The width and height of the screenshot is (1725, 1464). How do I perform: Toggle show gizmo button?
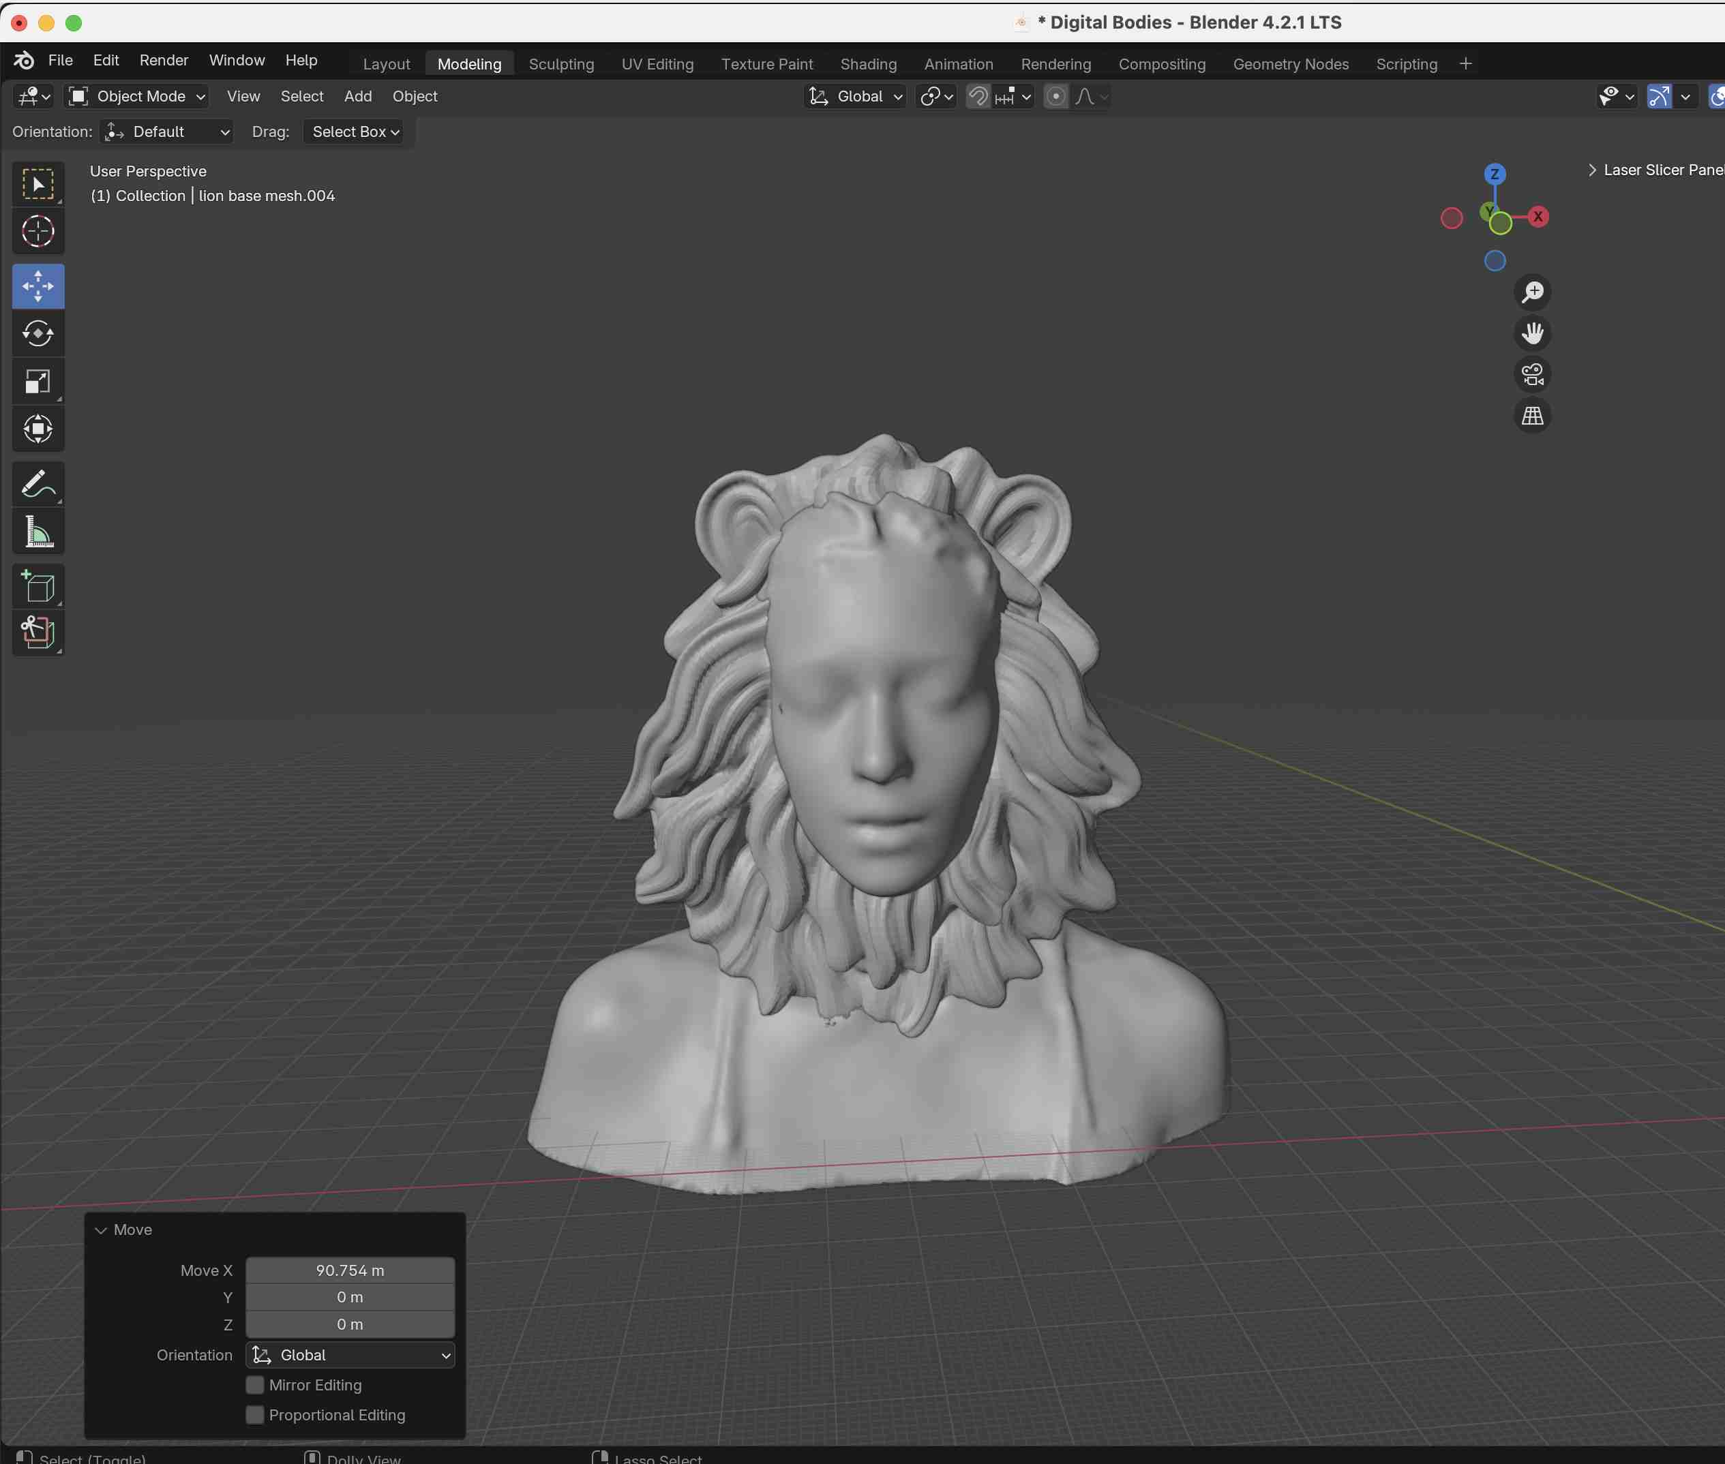pyautogui.click(x=1659, y=96)
